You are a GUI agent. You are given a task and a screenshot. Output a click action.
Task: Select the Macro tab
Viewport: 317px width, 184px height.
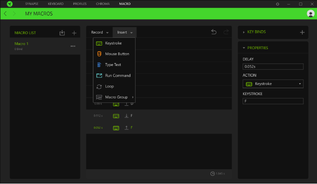(125, 4)
